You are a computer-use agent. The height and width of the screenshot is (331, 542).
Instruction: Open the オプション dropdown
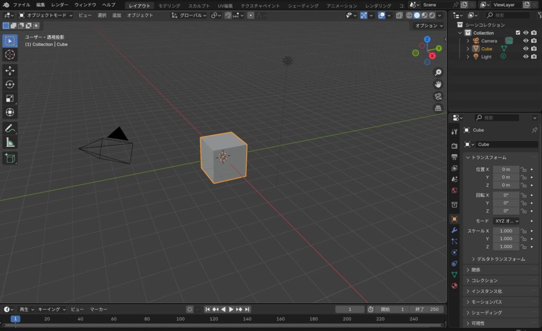tap(429, 25)
